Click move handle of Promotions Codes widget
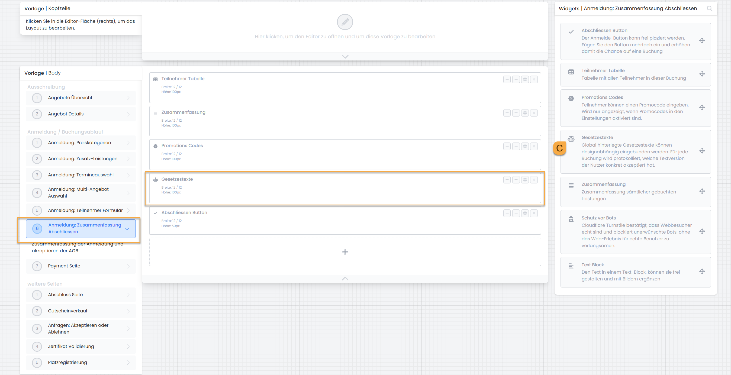 click(x=702, y=108)
